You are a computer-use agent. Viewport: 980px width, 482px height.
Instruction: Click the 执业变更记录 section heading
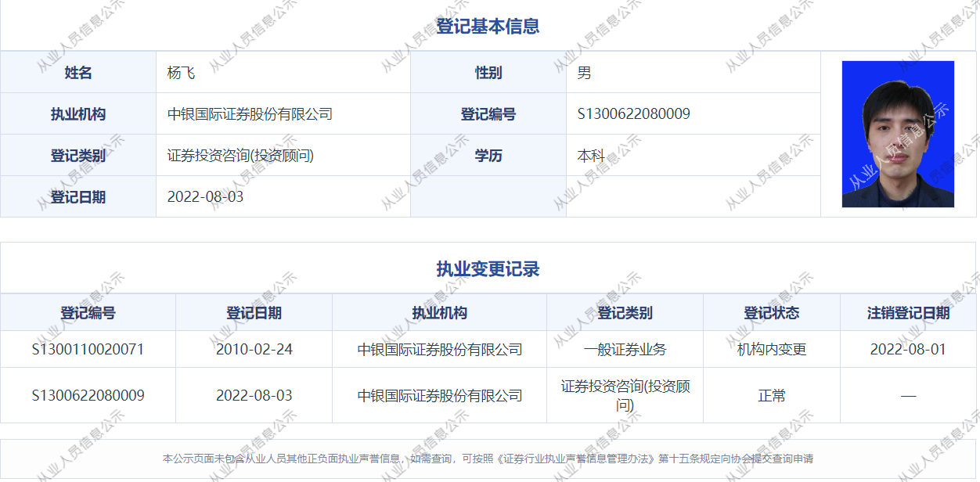(x=488, y=269)
